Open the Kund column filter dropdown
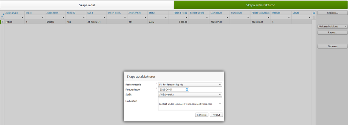The image size is (348, 125). [104, 17]
